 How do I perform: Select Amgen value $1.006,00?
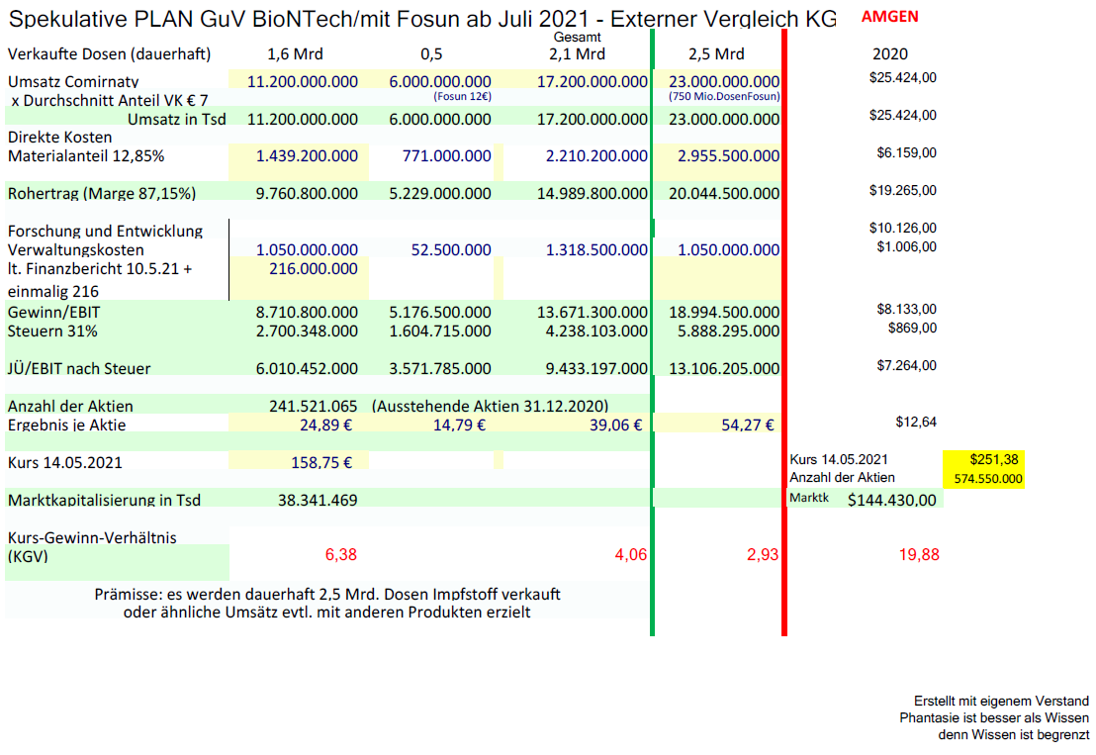click(x=907, y=247)
